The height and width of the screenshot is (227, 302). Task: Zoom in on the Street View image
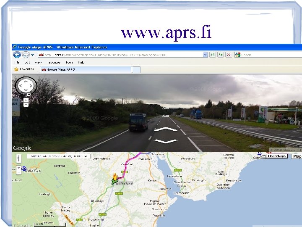(26, 100)
